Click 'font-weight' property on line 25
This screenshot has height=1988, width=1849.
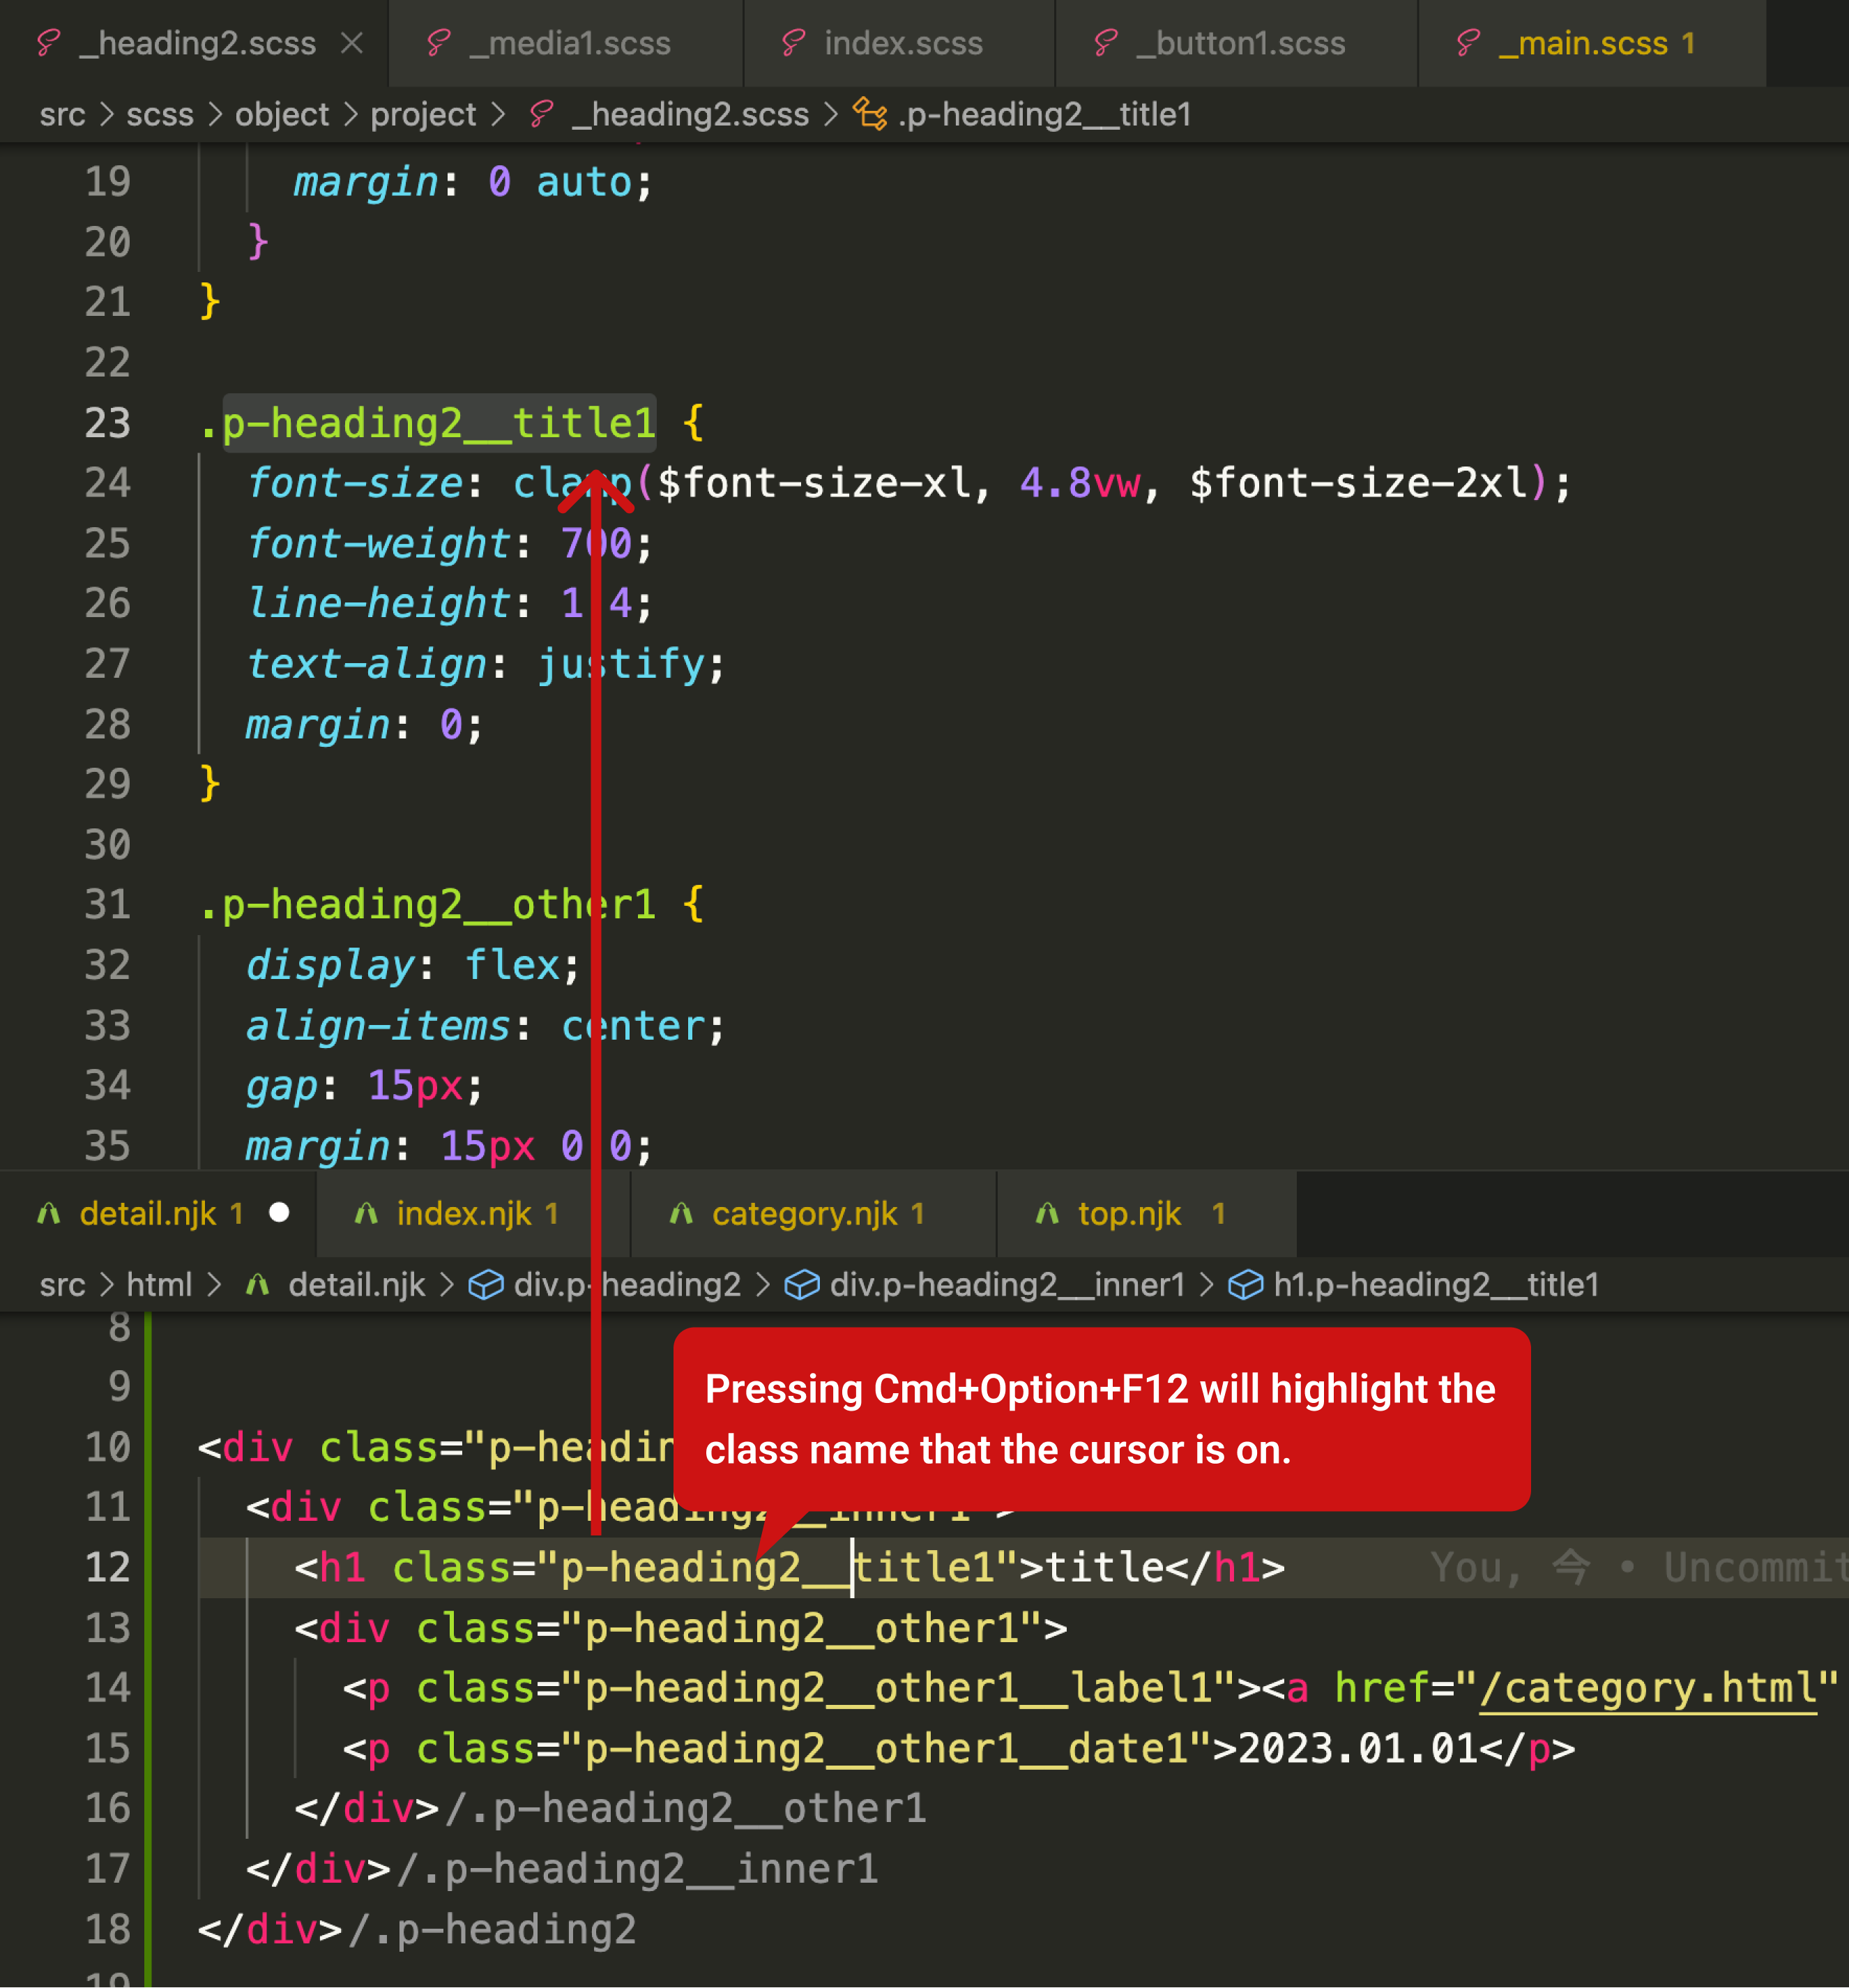(378, 543)
